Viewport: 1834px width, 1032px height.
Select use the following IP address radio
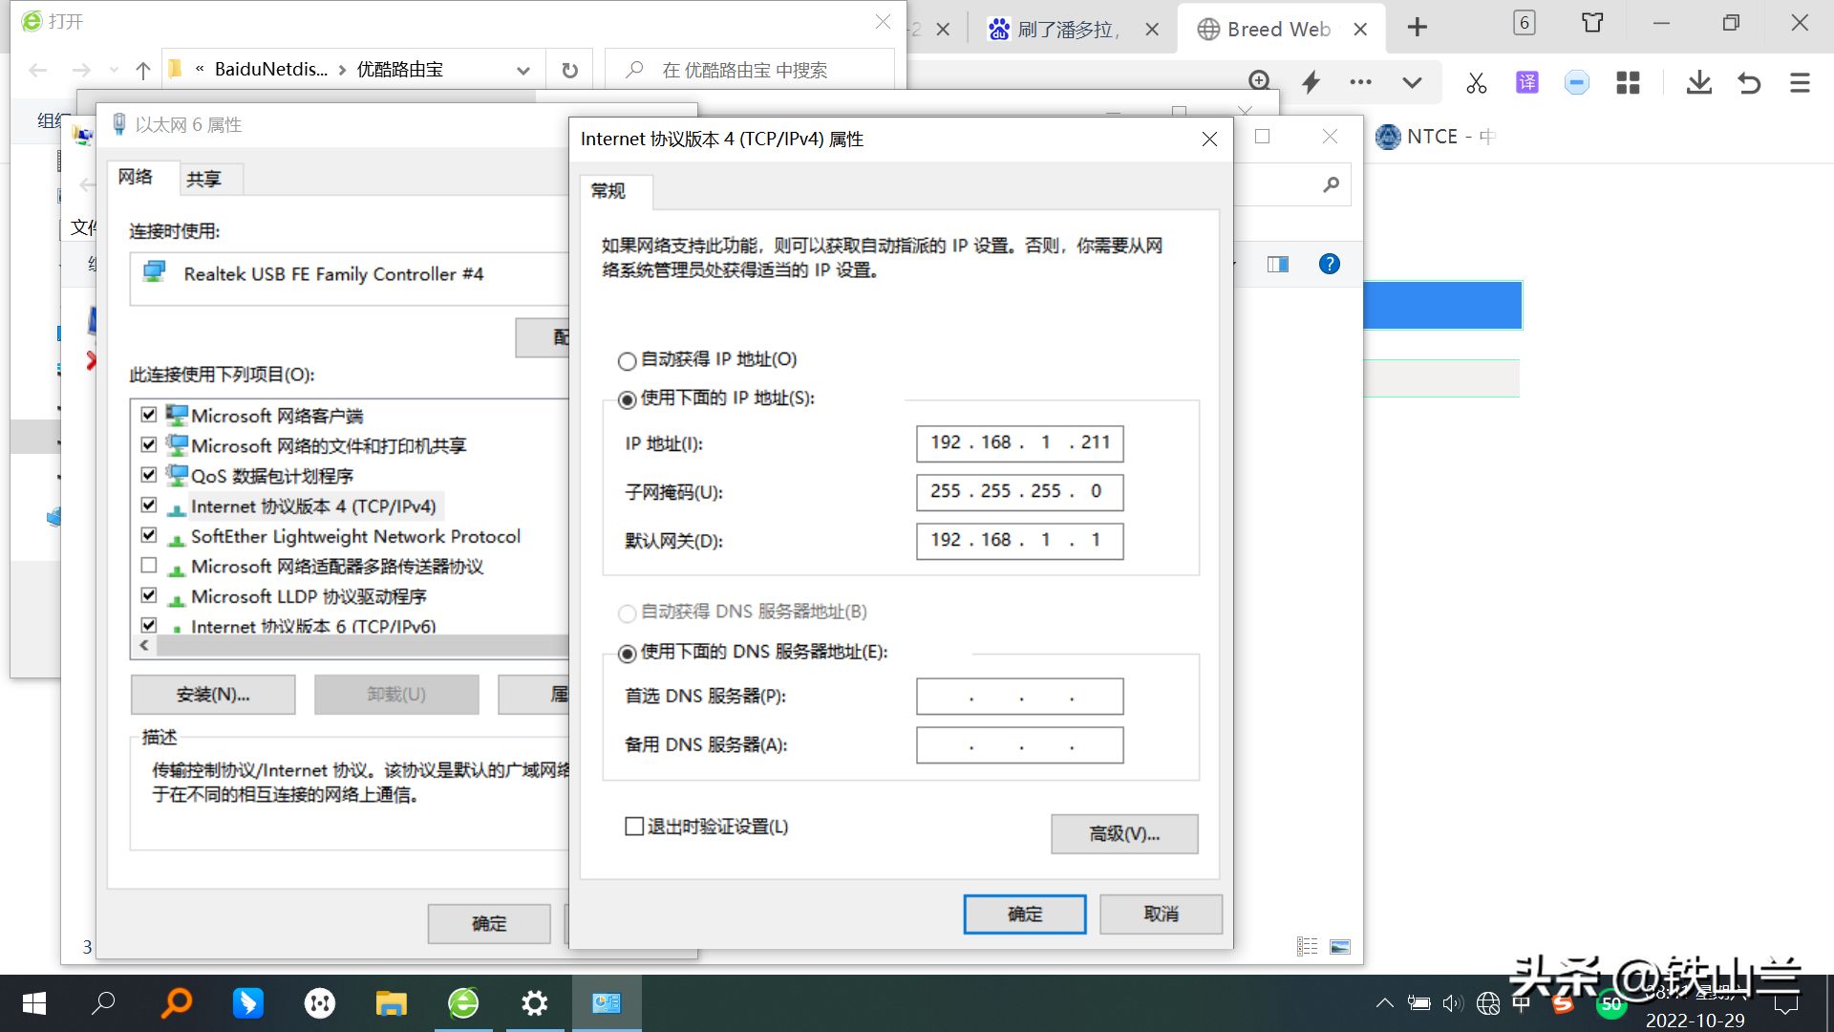(x=628, y=399)
